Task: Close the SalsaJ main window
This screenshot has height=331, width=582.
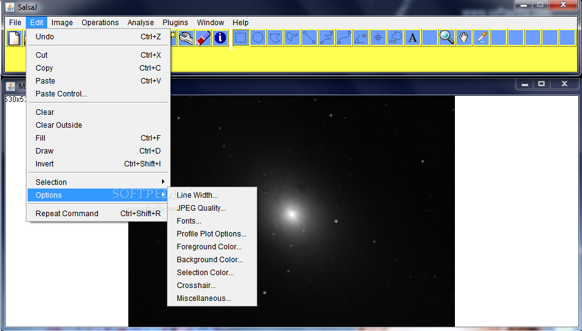Action: [x=563, y=5]
